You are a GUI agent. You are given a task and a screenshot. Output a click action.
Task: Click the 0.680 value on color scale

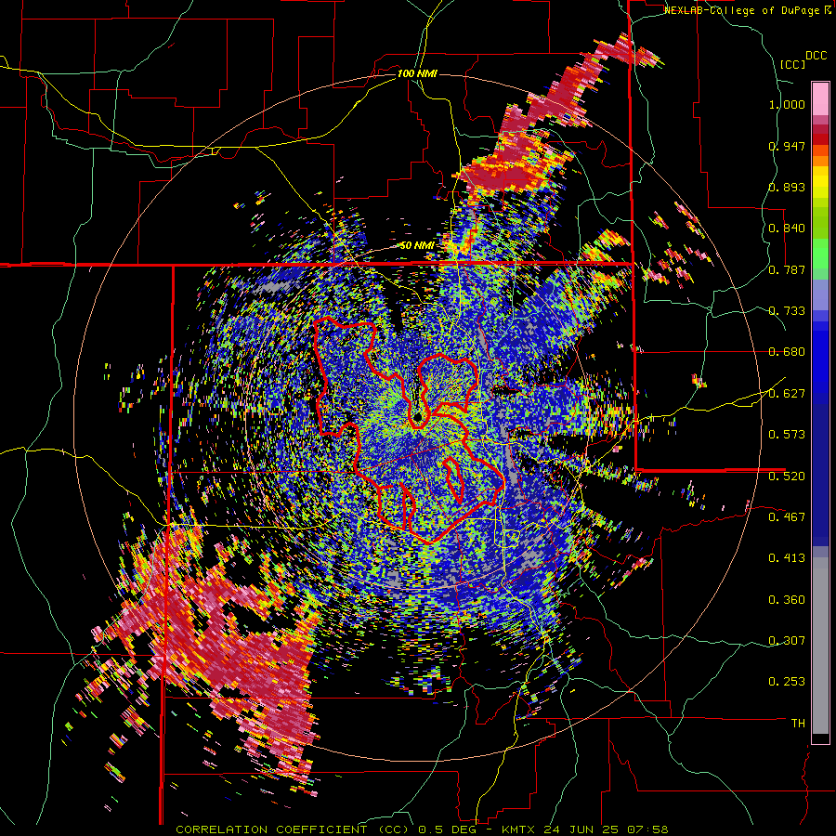point(787,352)
